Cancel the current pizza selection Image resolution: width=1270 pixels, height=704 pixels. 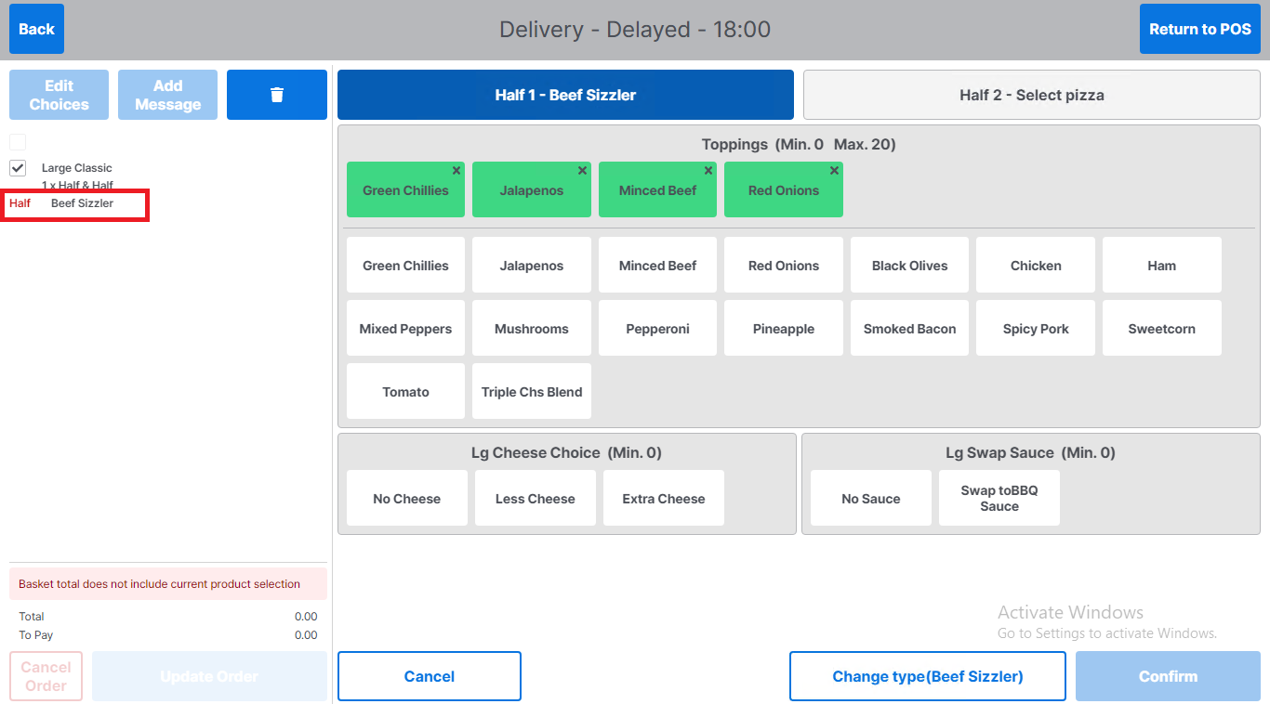429,676
